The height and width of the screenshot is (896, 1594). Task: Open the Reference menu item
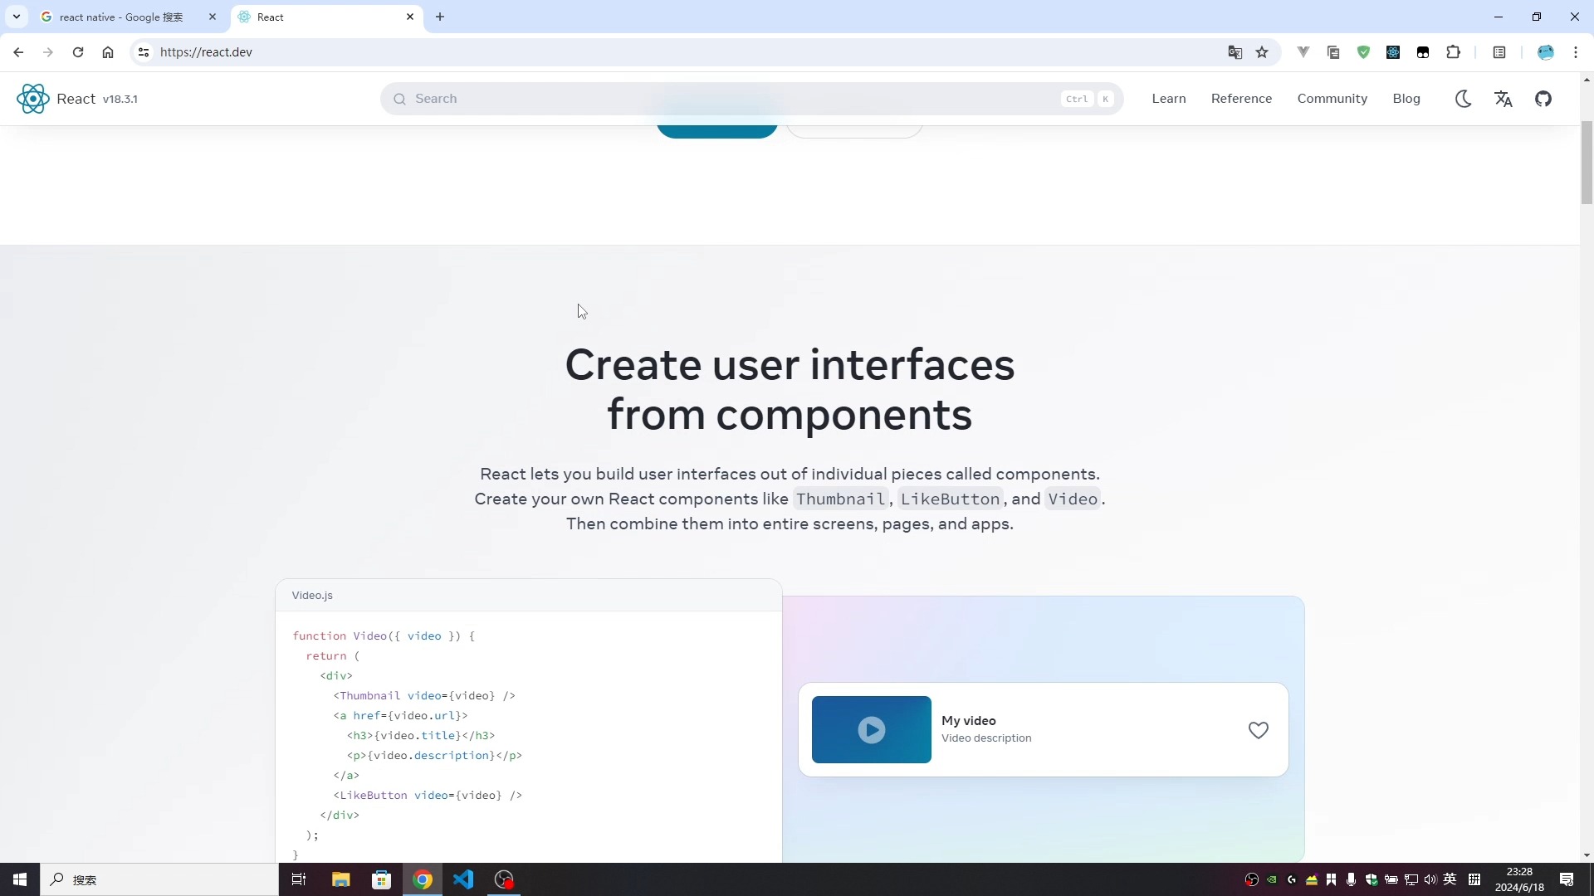(1241, 99)
